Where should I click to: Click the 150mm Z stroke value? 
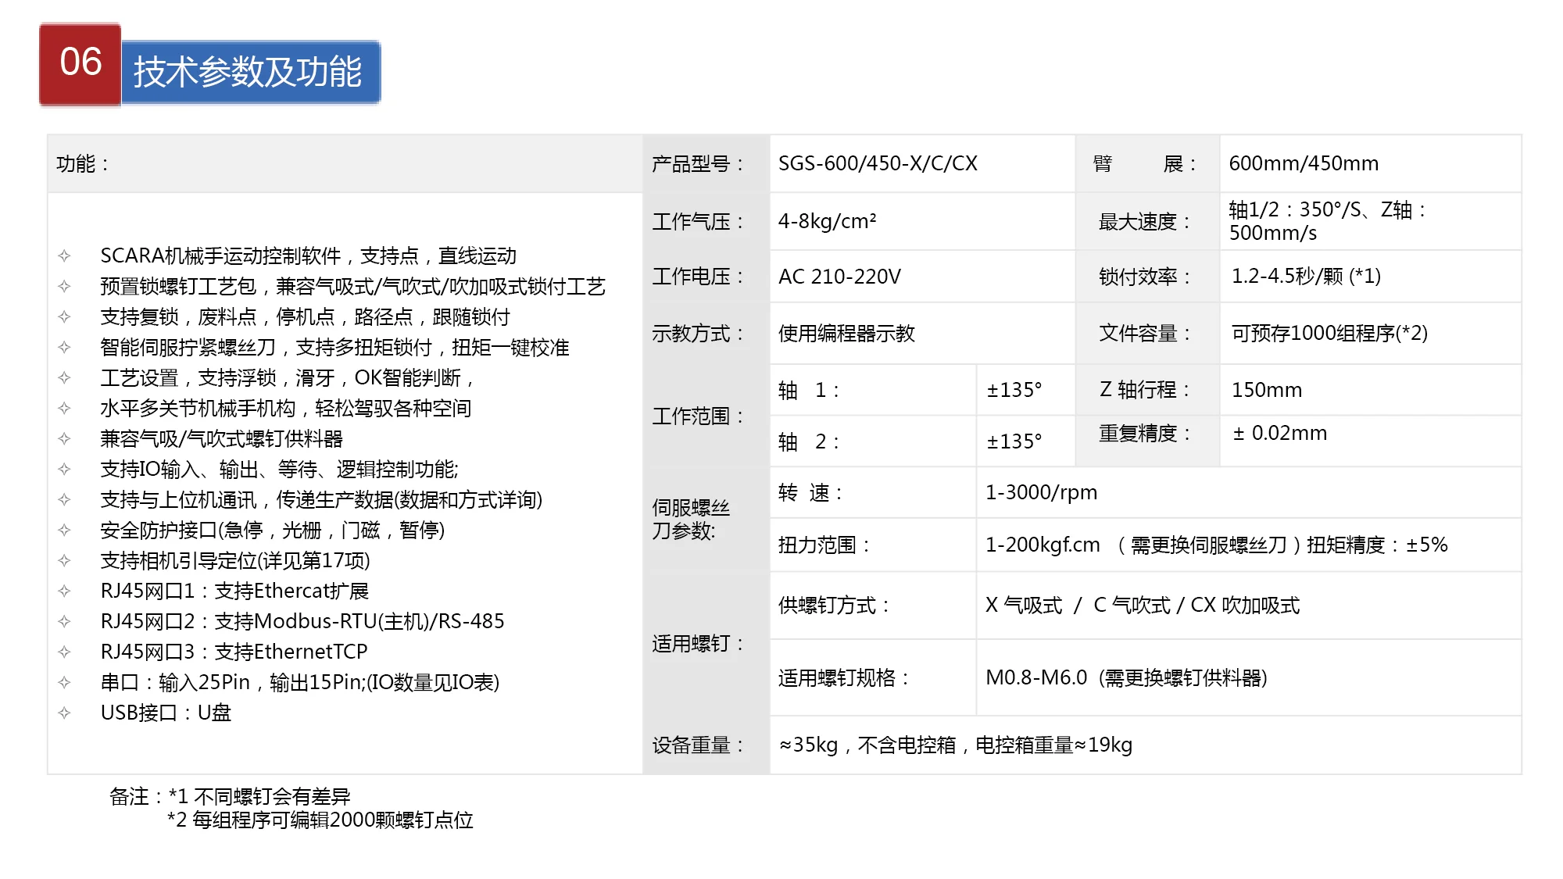pos(1267,390)
